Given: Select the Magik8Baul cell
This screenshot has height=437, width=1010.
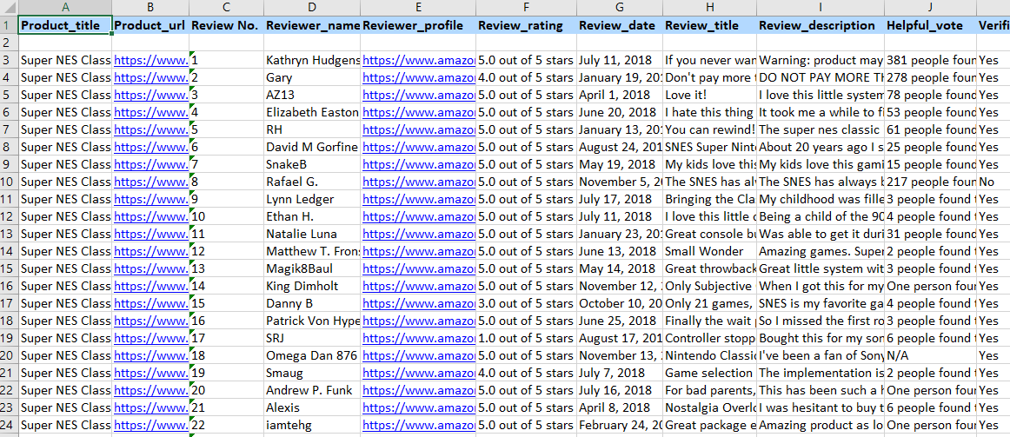Looking at the screenshot, I should (312, 268).
